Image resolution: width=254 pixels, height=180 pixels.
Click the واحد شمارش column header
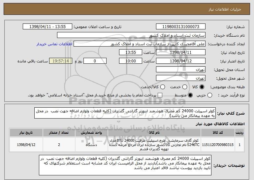91,133
